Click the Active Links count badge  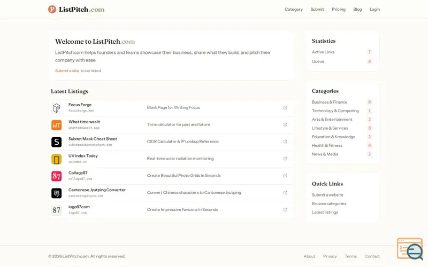(369, 52)
